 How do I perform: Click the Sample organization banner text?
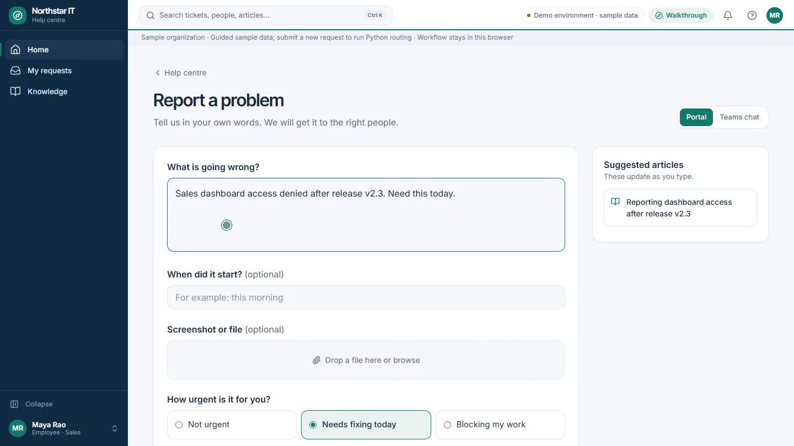327,37
